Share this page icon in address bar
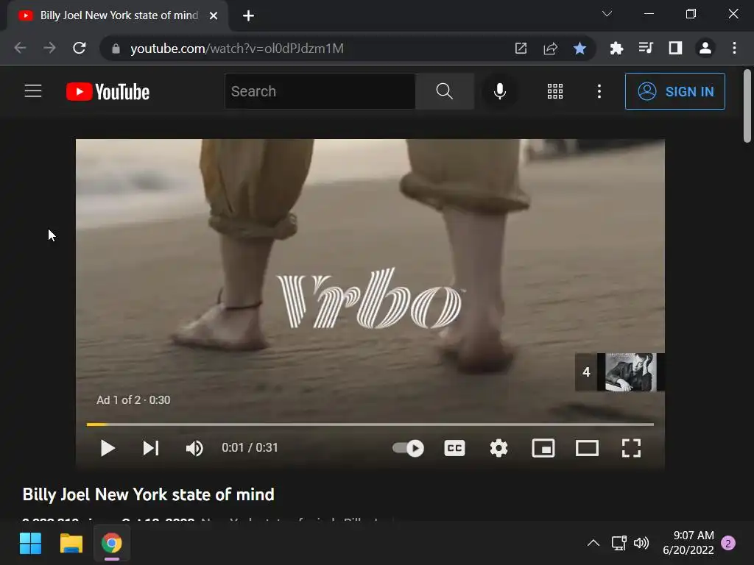This screenshot has height=565, width=754. 551,48
